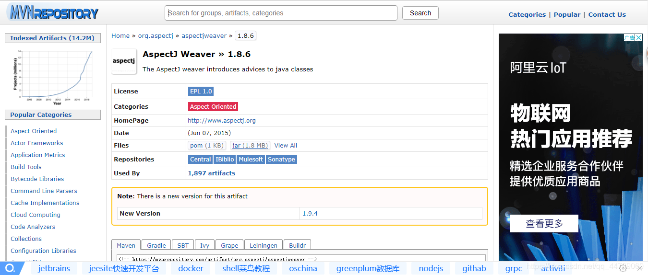Viewport: 648px width, 275px height.
Task: Open the Popular header link
Action: (x=567, y=14)
